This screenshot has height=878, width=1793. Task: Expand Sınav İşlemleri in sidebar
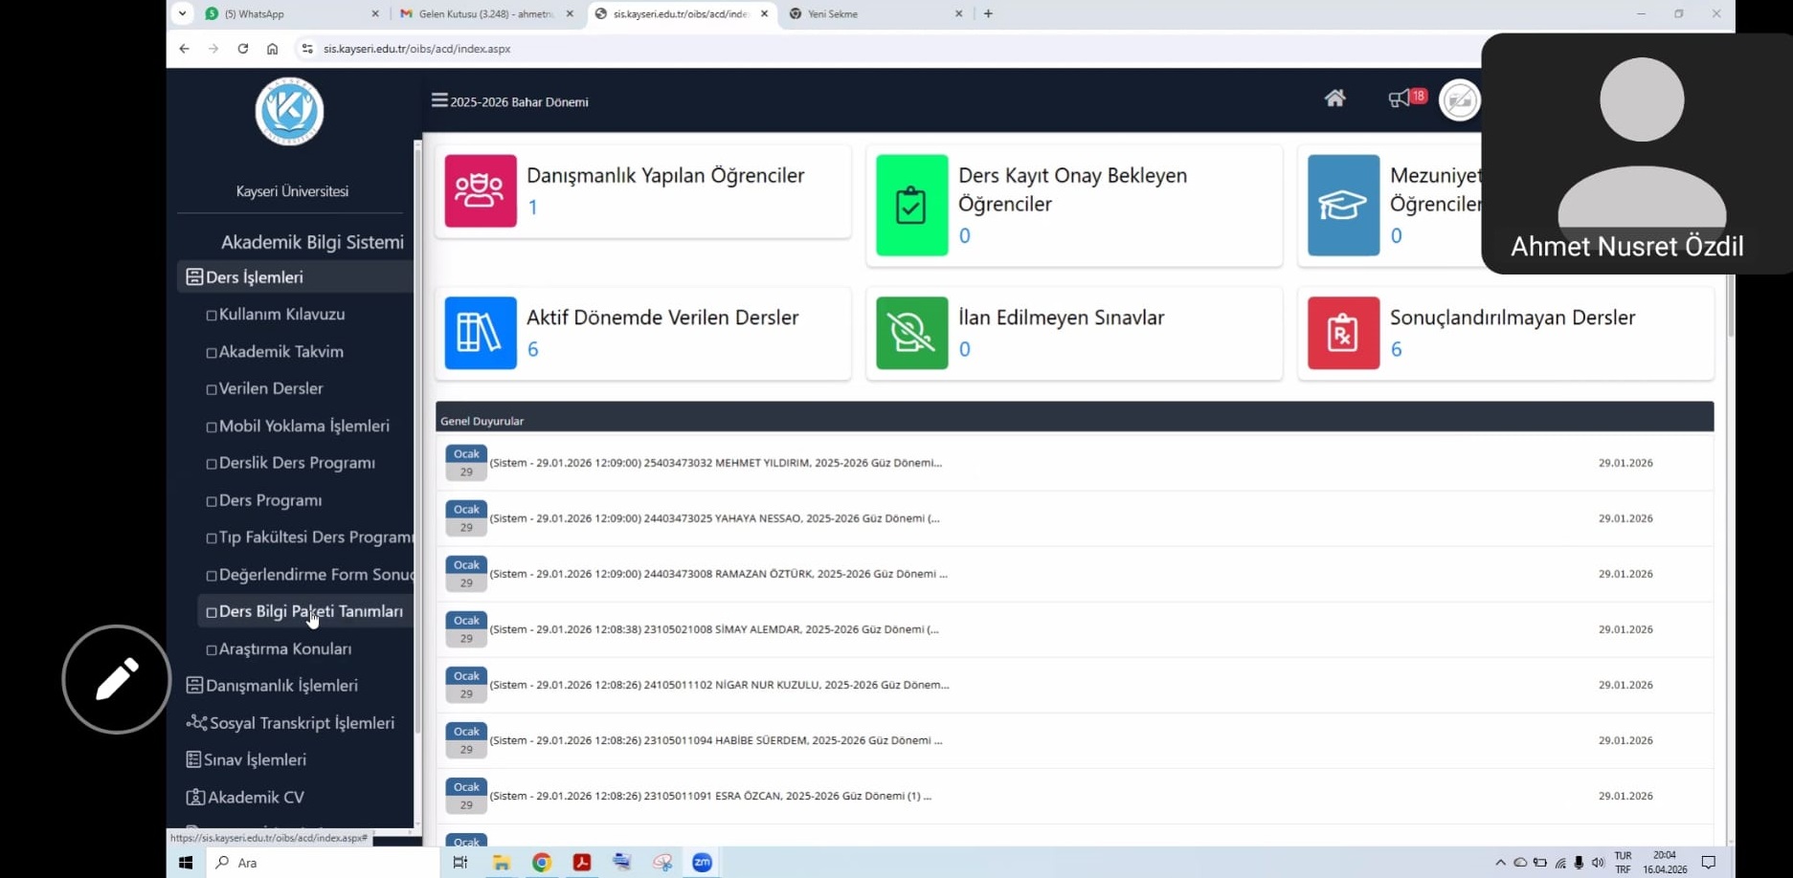click(255, 759)
